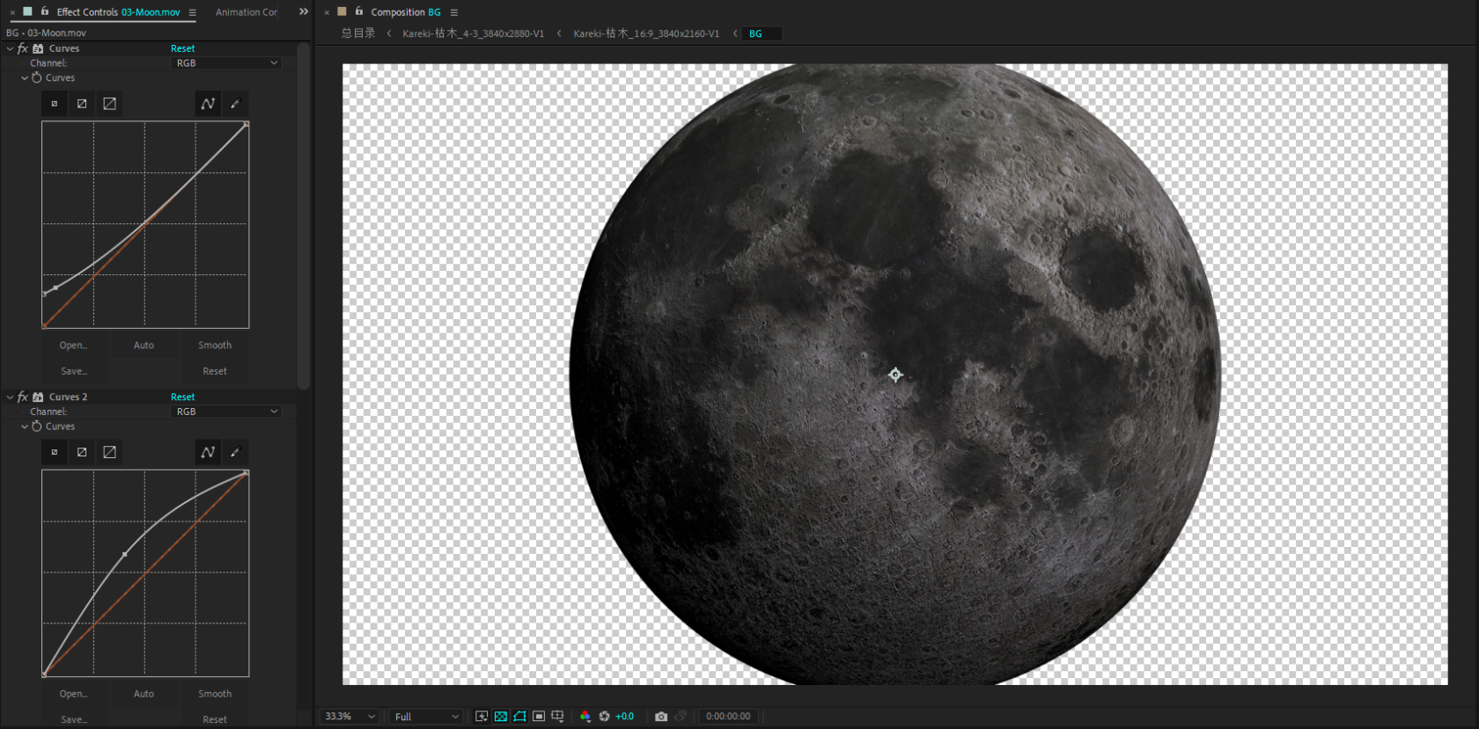Click Open button under Curves 2 graph
The image size is (1479, 729).
pos(73,694)
